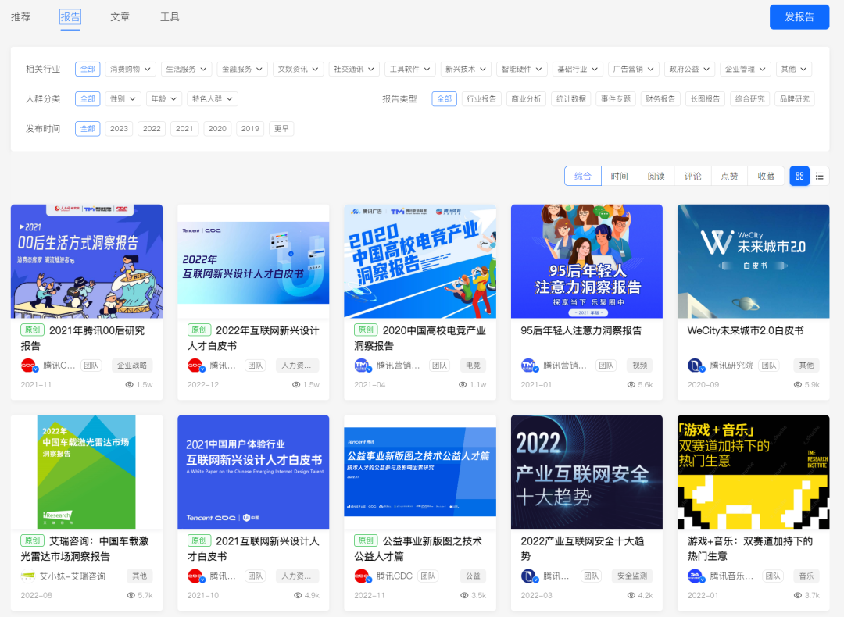This screenshot has width=844, height=617.
Task: Filter reports by year 2023
Action: 119,129
